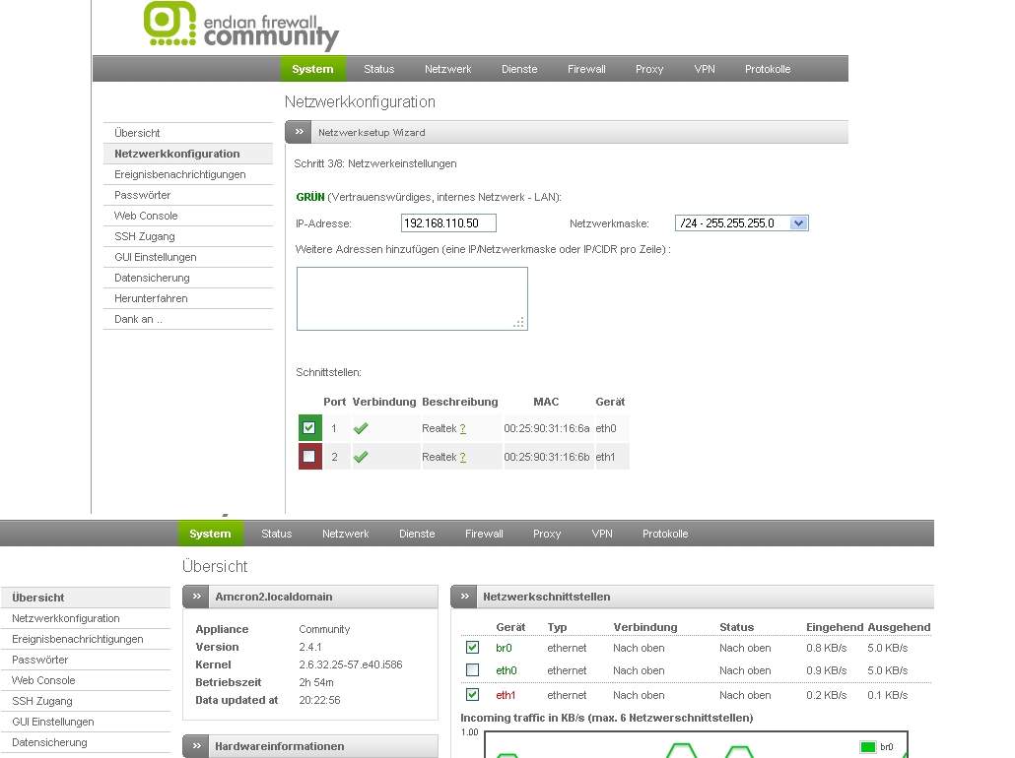Click the green connection checkmark for port 1

click(x=361, y=428)
